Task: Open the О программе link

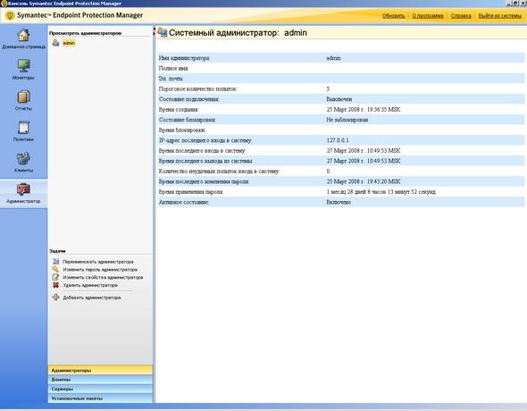Action: pyautogui.click(x=428, y=16)
